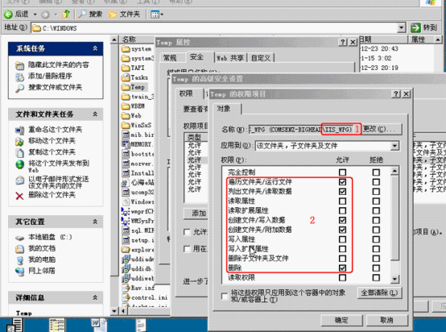Enable the Full Control allow checkbox
The width and height of the screenshot is (446, 332).
coord(342,172)
